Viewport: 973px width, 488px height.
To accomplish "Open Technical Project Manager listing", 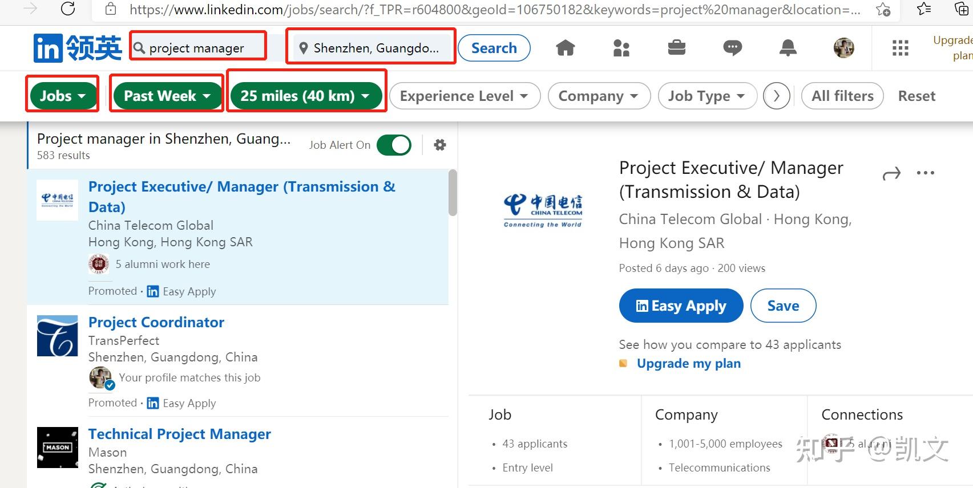I will click(x=180, y=434).
